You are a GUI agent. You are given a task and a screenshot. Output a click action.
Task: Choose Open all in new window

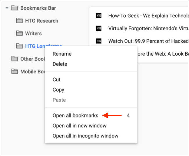coord(79,126)
